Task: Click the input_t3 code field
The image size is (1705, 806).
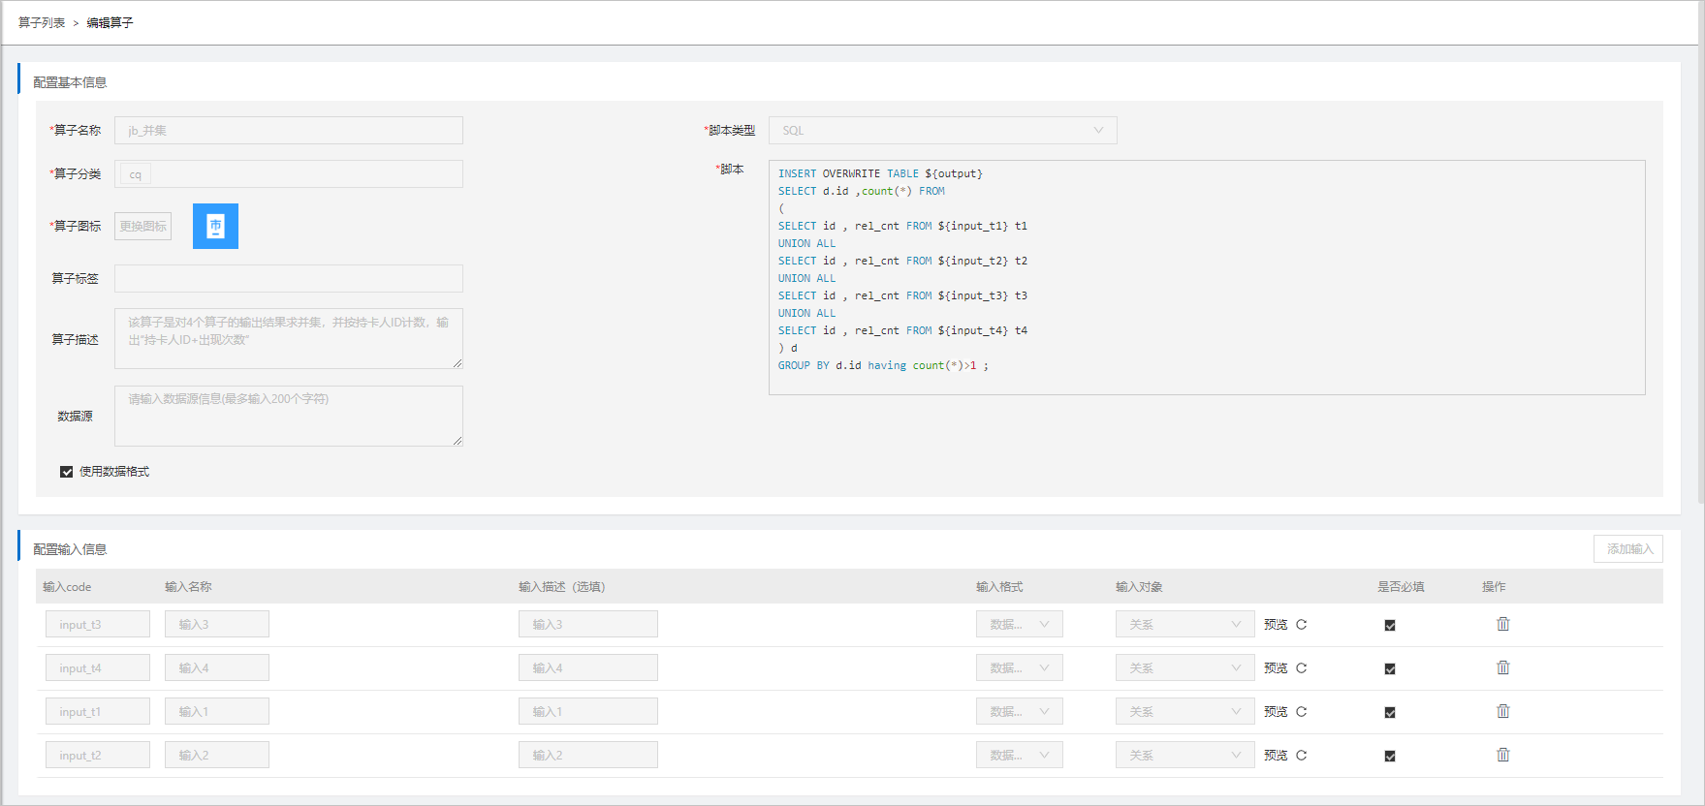Action: 98,624
